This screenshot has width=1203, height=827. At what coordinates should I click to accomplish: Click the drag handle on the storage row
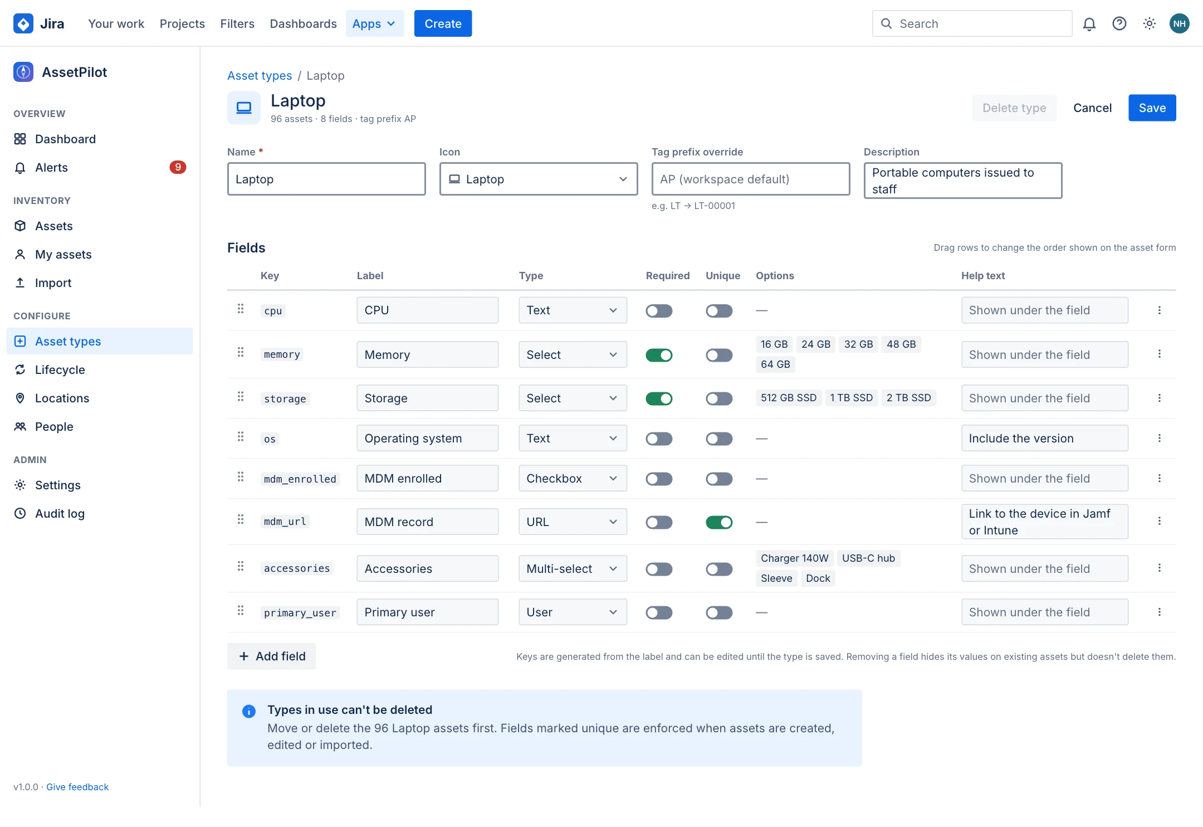(x=241, y=397)
